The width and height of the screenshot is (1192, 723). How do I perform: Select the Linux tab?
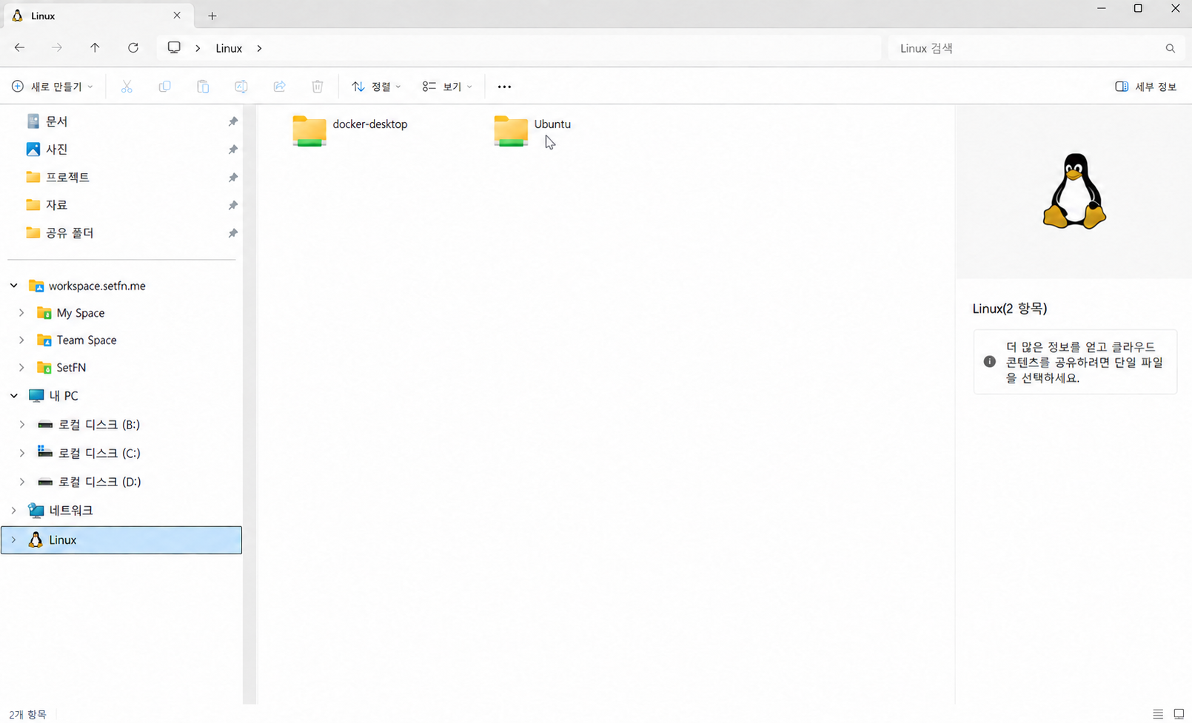tap(98, 16)
